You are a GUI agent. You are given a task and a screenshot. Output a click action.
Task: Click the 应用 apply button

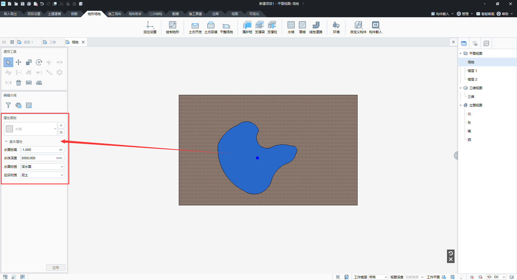click(56, 268)
